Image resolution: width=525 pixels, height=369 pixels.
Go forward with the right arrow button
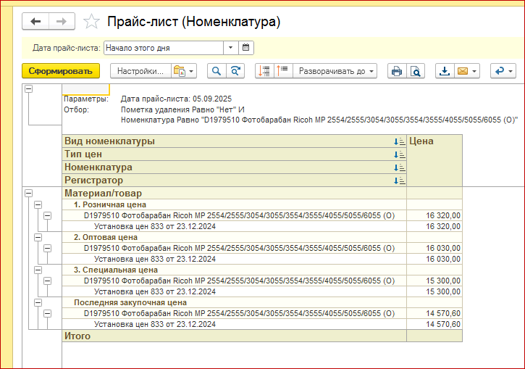click(x=62, y=22)
